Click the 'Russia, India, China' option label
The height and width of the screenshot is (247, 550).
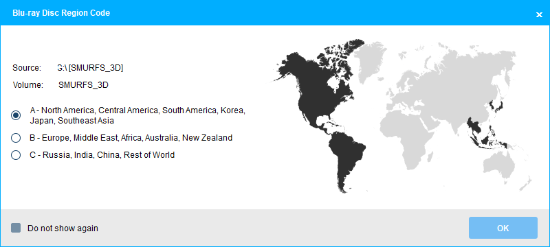(82, 155)
